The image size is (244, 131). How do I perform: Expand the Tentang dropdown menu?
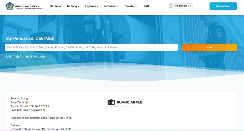(73, 6)
